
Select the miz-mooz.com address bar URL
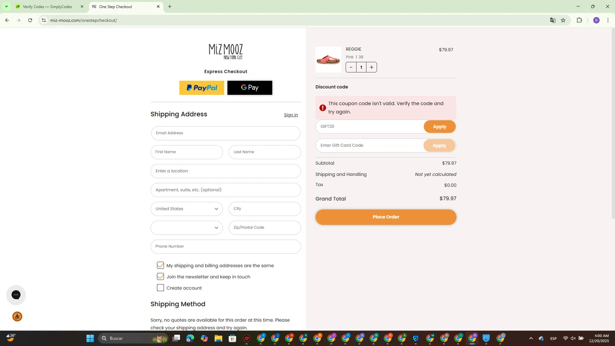(84, 20)
